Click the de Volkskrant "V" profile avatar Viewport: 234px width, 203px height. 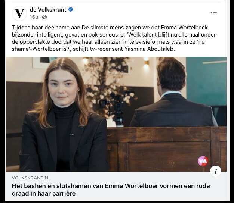coord(19,13)
